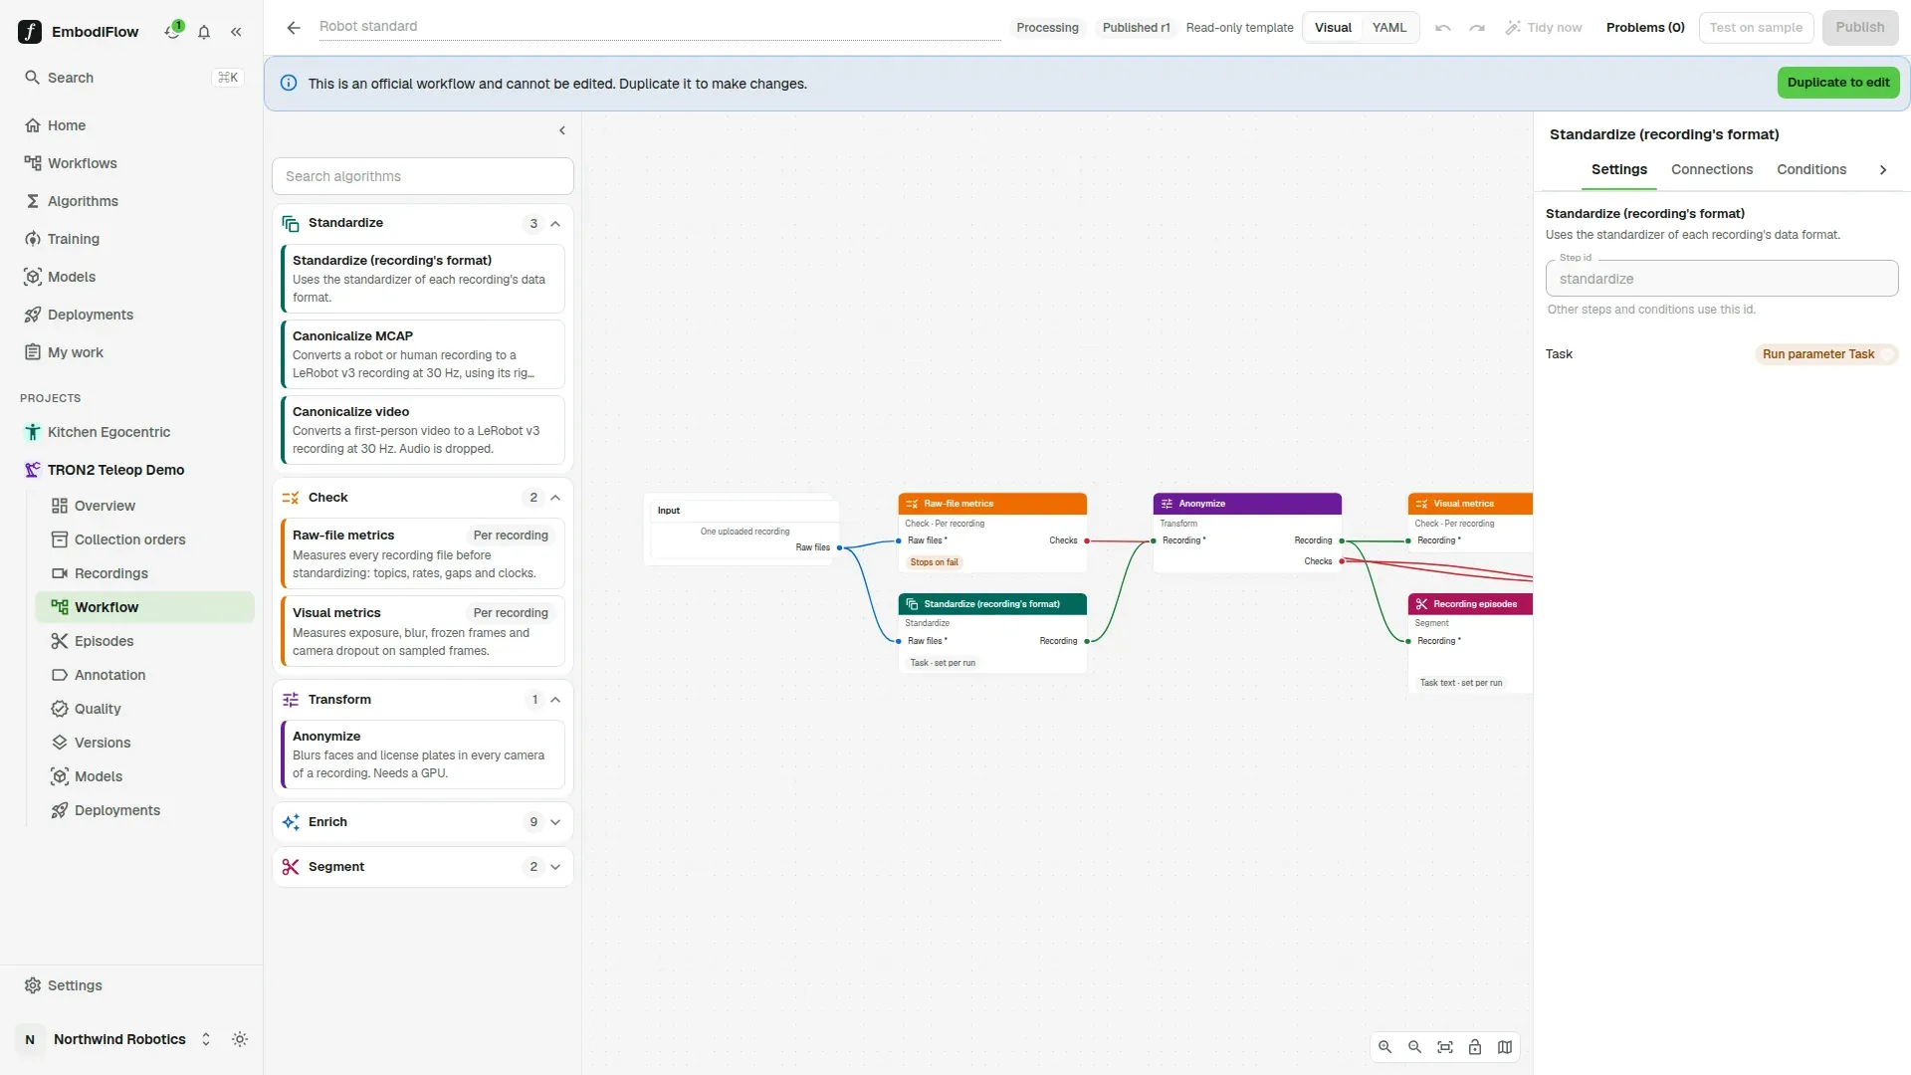Click Test on sample
The image size is (1911, 1075).
coord(1756,28)
